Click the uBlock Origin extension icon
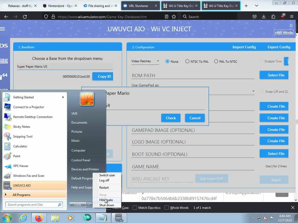The width and height of the screenshot is (298, 223). (x=282, y=16)
